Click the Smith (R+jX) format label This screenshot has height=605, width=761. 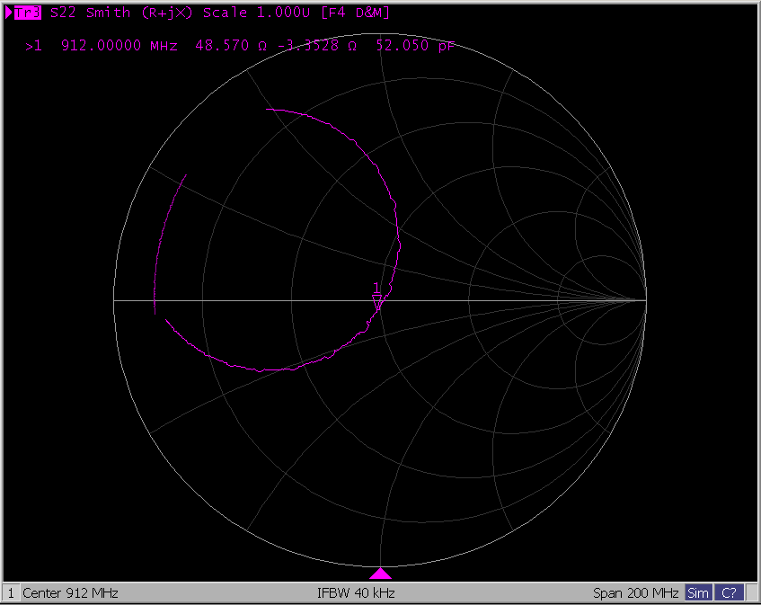(141, 13)
